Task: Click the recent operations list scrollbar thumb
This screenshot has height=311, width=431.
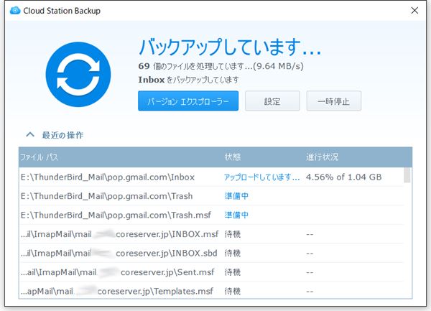Action: coord(407,175)
